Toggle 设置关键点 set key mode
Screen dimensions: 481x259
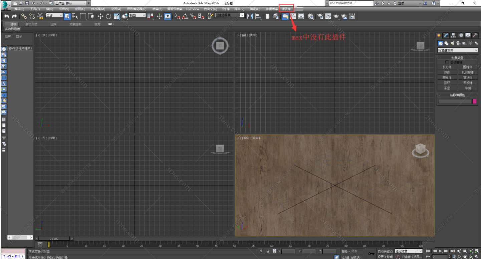(385, 257)
